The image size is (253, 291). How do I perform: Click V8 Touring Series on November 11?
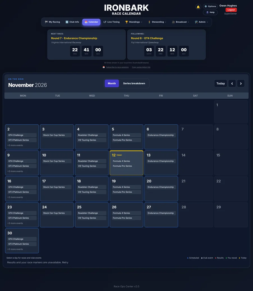point(92,166)
